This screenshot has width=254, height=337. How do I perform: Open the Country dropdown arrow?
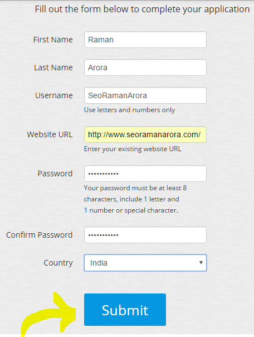[201, 263]
